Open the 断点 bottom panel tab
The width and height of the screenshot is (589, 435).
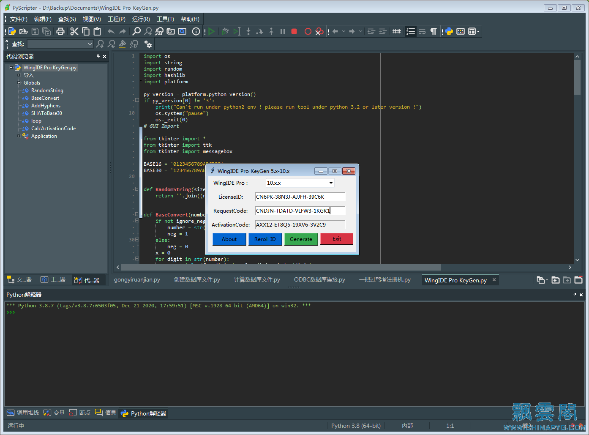point(80,413)
